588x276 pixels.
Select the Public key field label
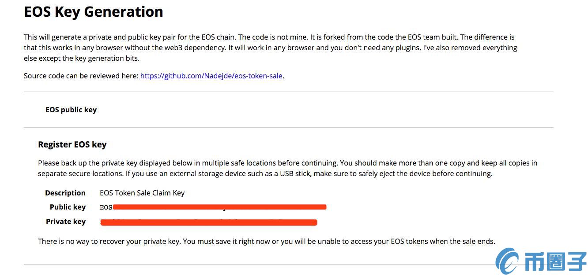coord(68,207)
